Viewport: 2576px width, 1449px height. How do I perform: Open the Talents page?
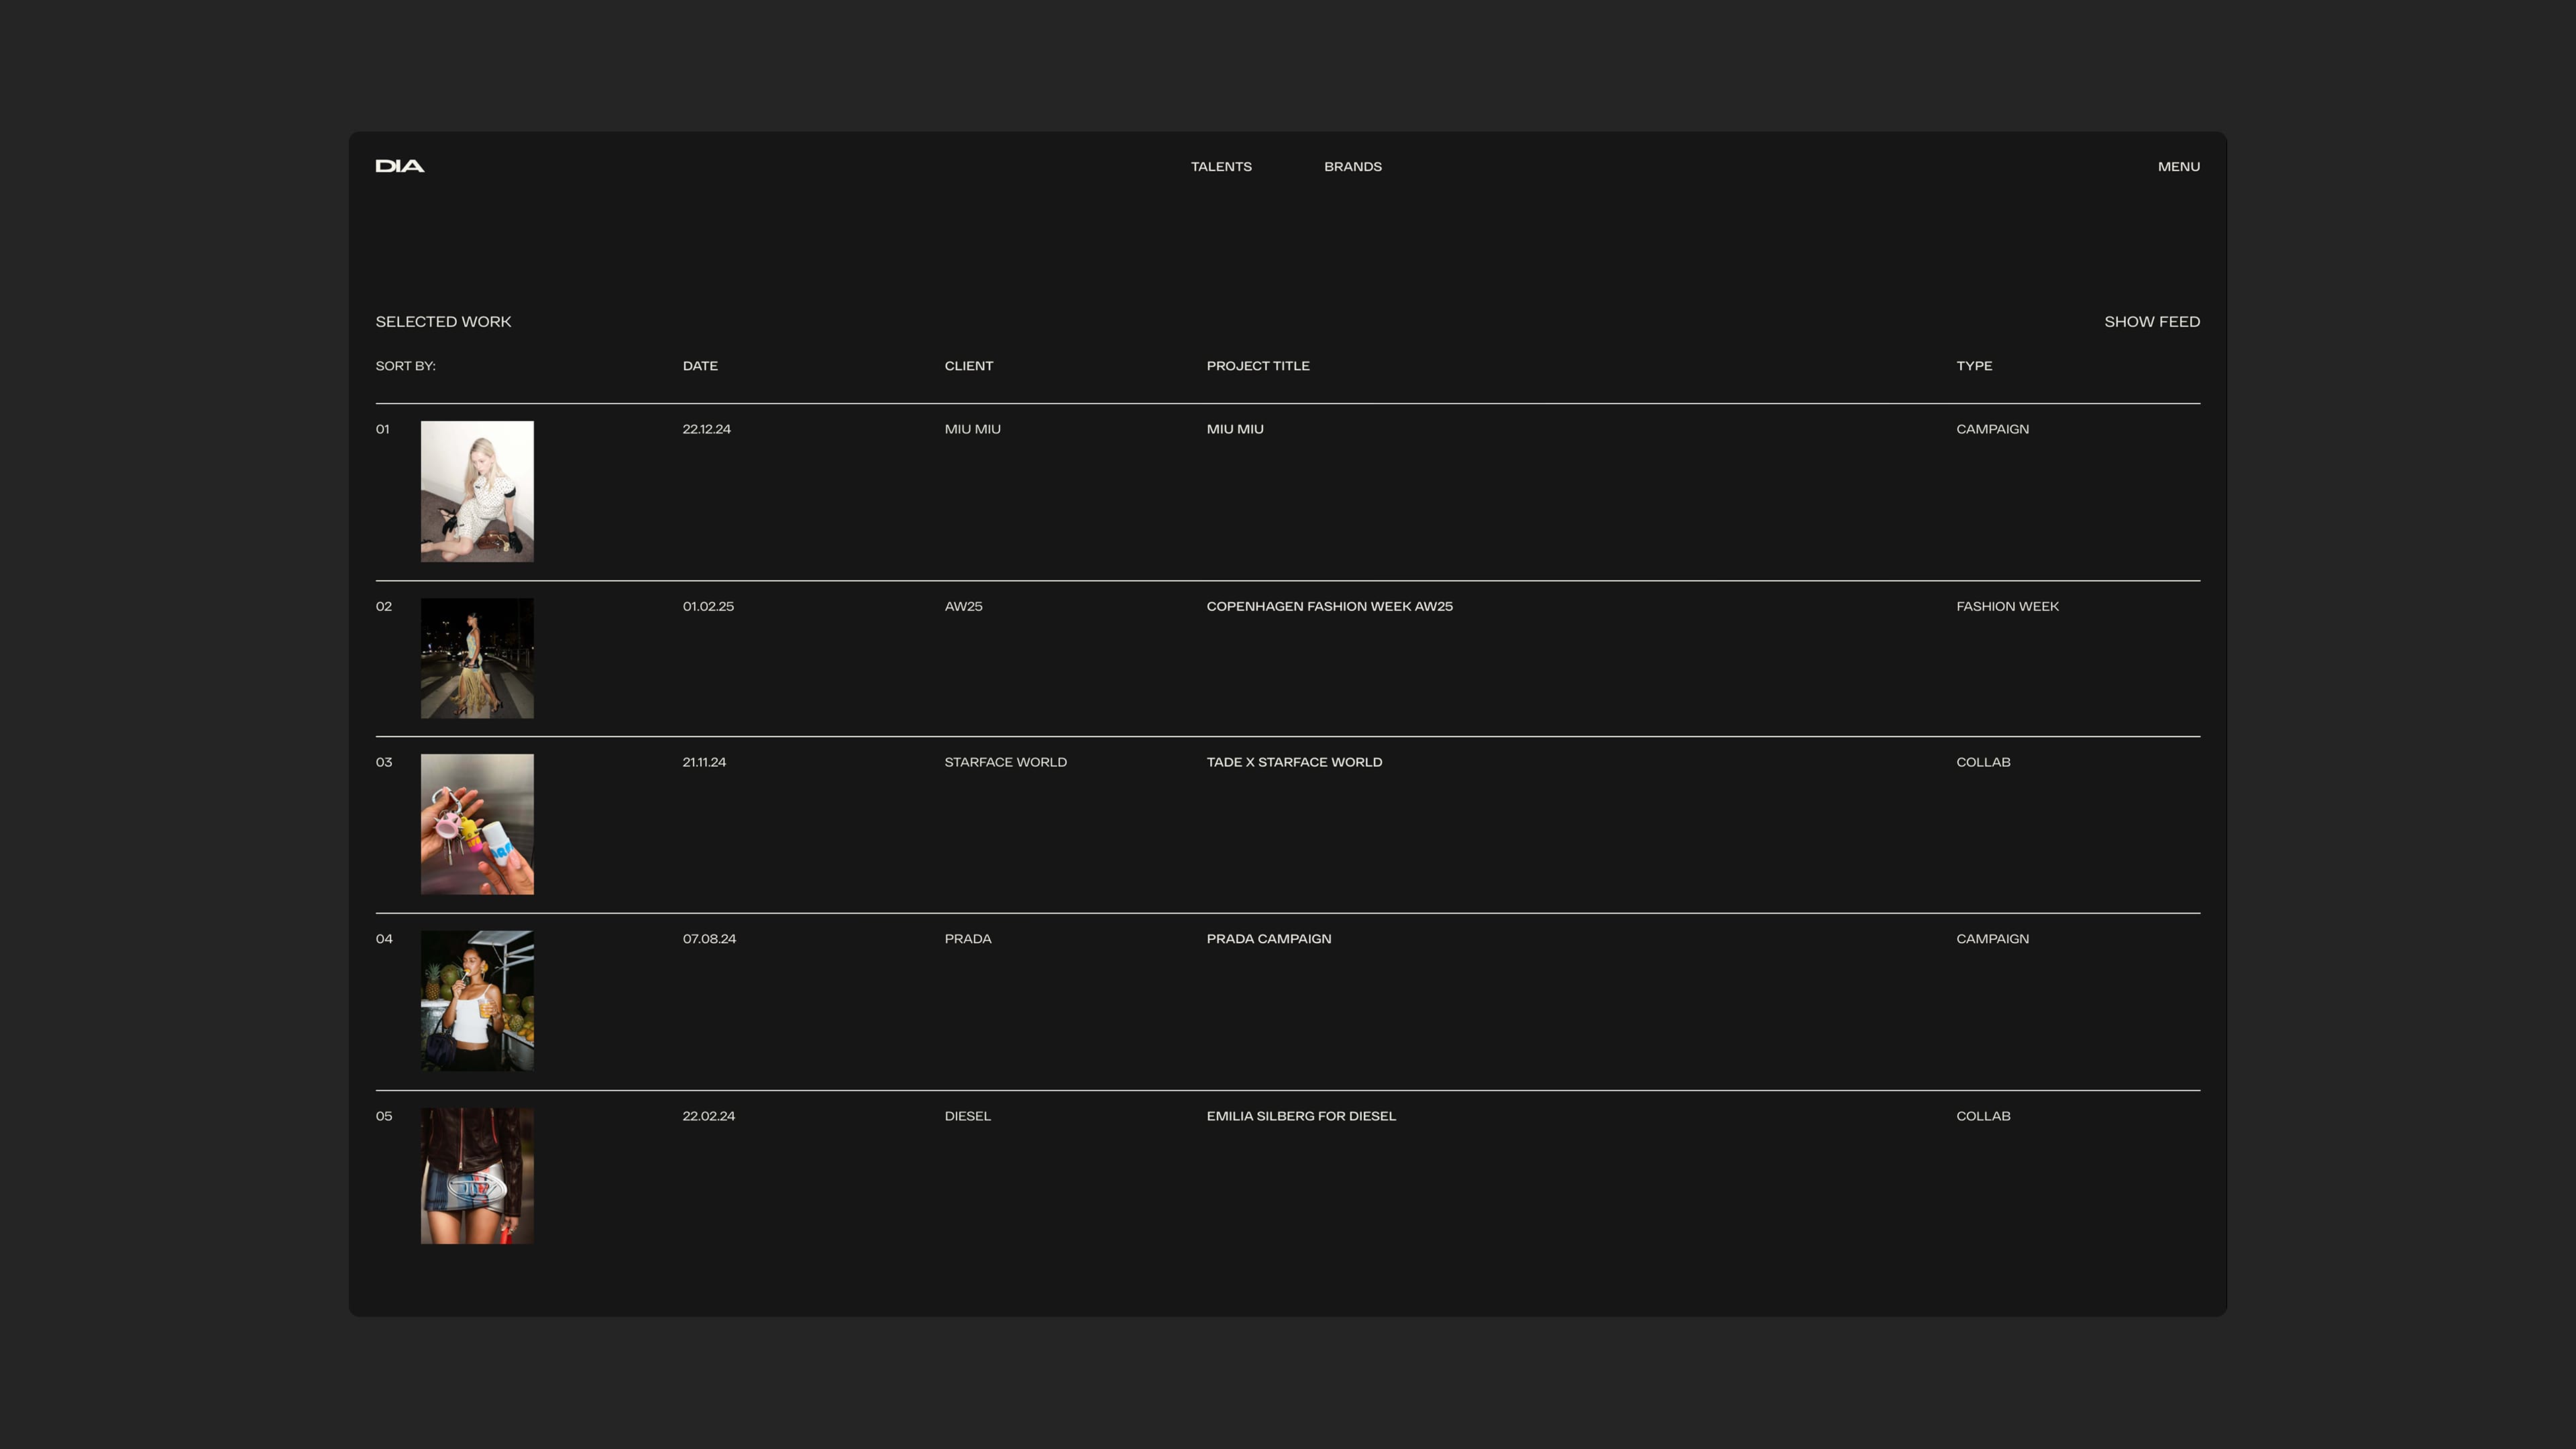(1220, 167)
